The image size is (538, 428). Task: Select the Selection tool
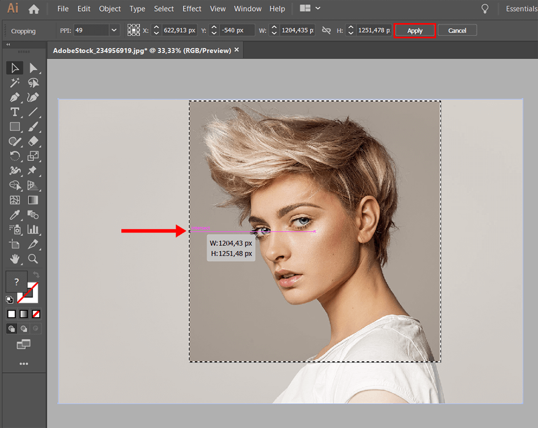point(15,68)
